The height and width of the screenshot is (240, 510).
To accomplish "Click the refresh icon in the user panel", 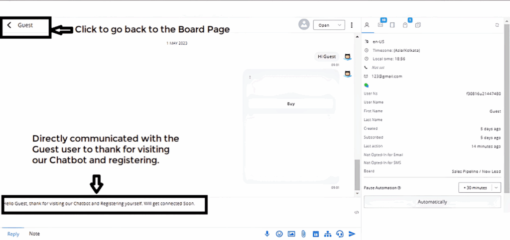I will (x=497, y=25).
